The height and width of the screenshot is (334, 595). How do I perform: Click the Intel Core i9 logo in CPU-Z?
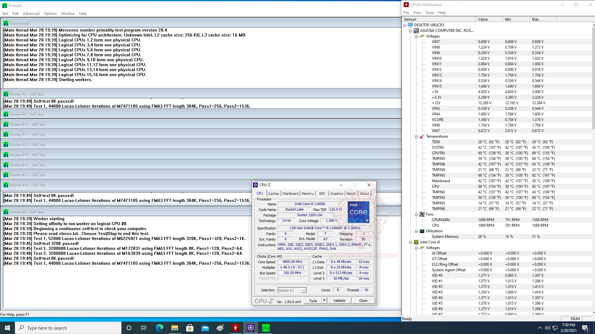click(358, 212)
